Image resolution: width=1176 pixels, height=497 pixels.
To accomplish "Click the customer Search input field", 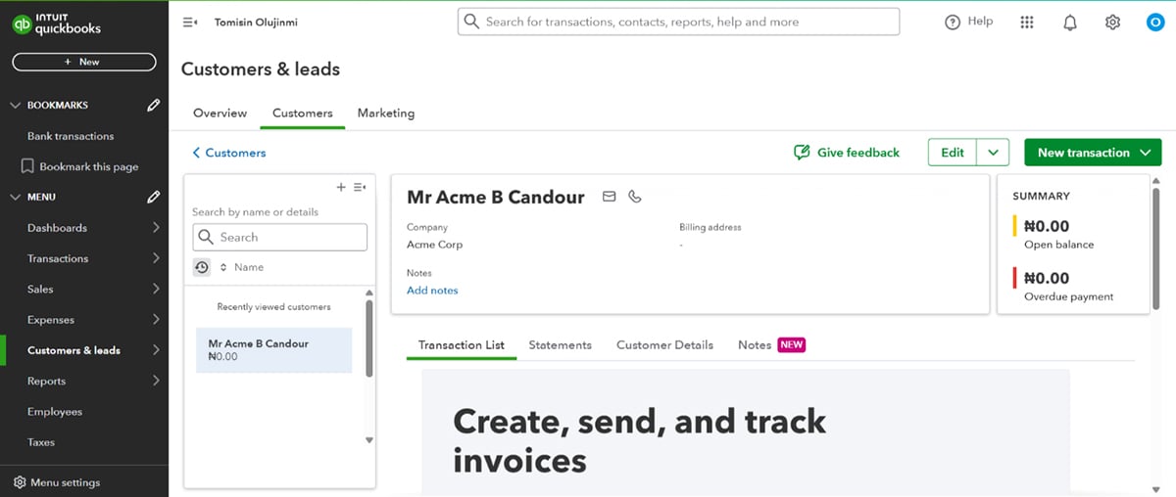I will 280,237.
